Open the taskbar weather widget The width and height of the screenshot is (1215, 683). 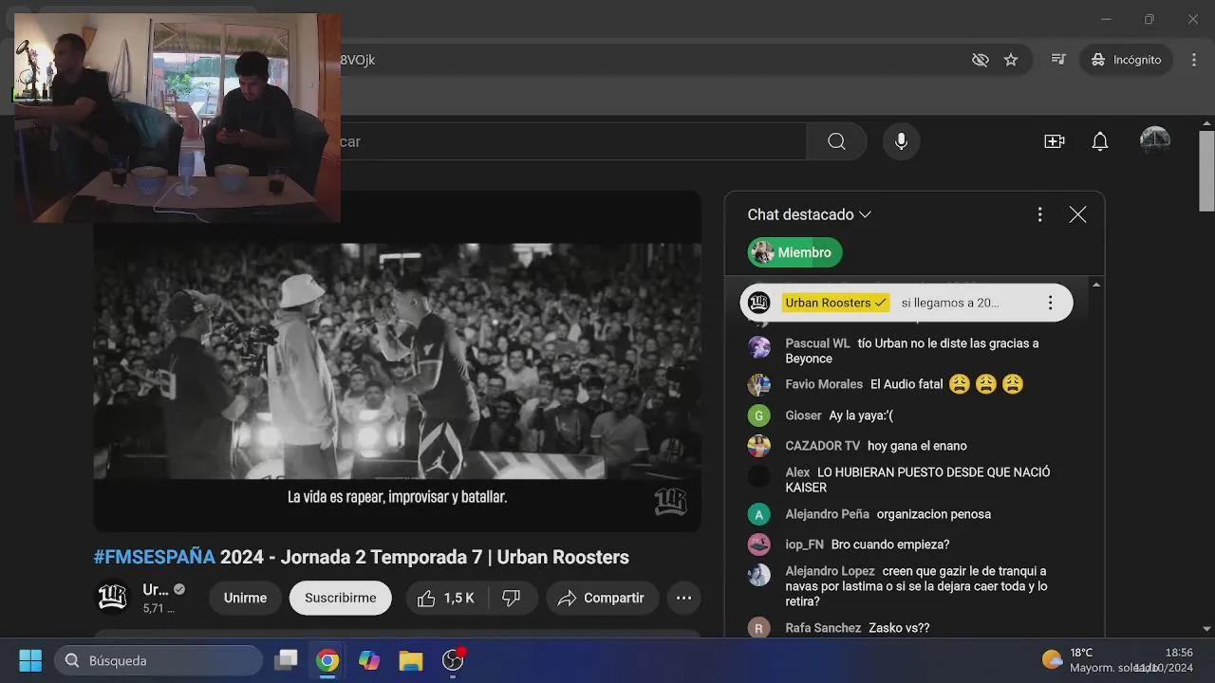1101,660
